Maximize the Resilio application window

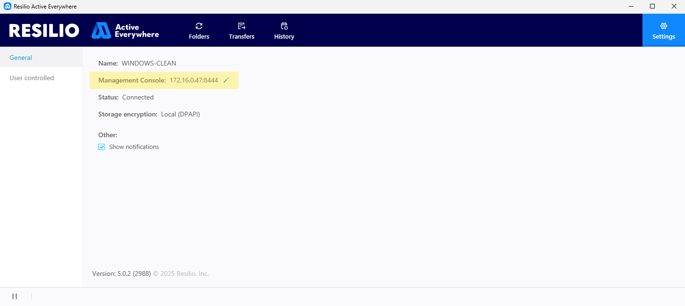[652, 7]
